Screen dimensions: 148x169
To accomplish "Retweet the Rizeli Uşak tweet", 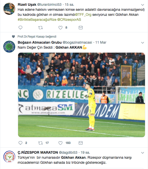I will coord(41,28).
